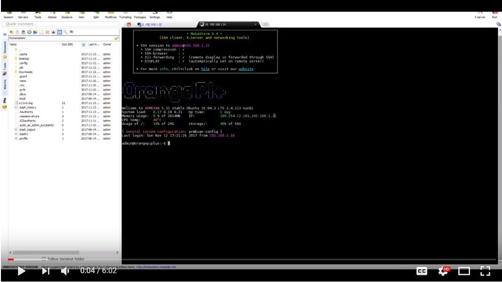
Task: Open video HD settings gear
Action: (444, 271)
